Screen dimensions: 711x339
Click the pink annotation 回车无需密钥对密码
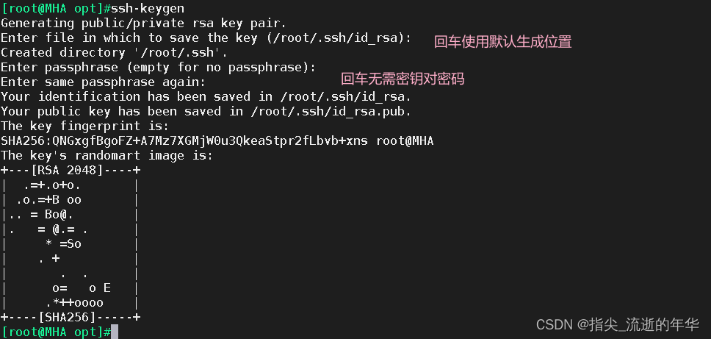tap(403, 79)
